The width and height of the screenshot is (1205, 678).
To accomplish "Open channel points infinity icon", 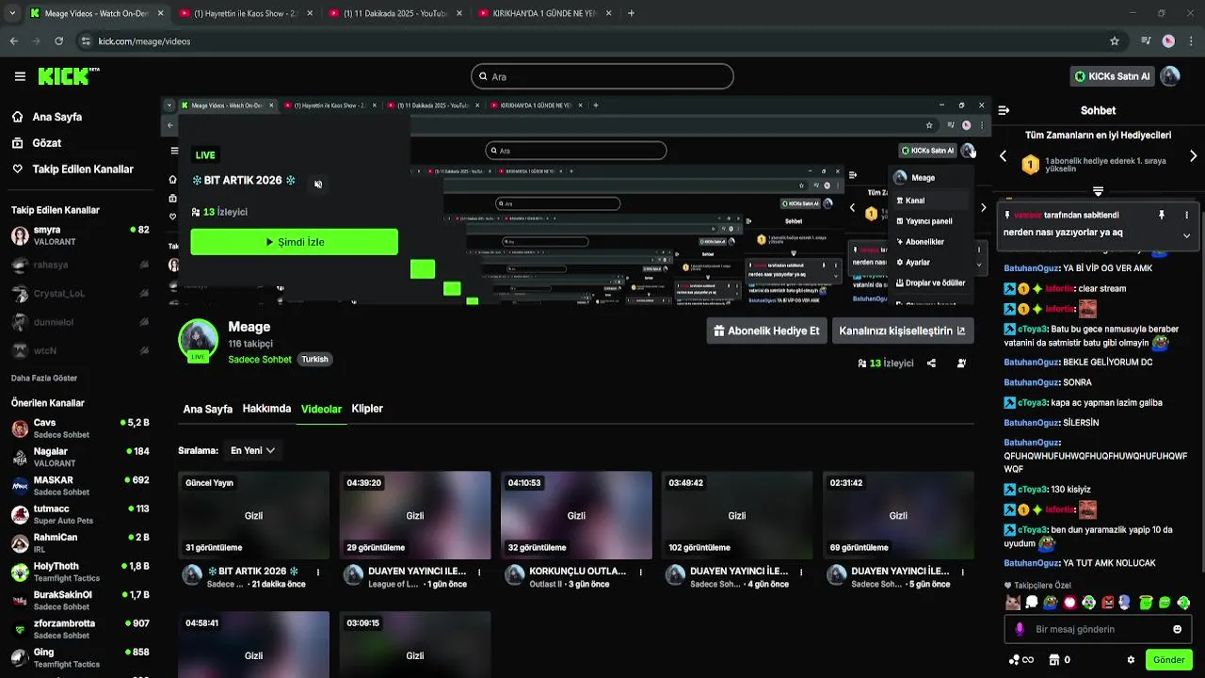I will point(1021,660).
